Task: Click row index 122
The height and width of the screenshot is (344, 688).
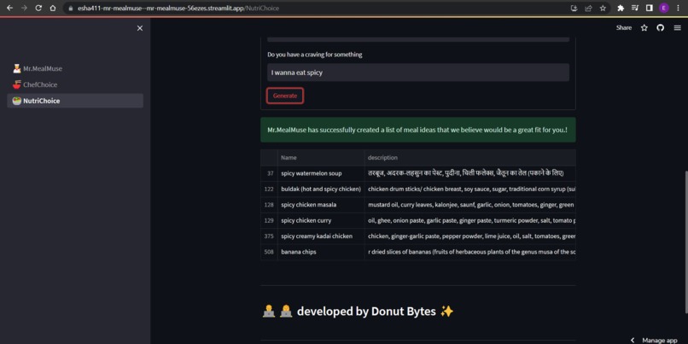Action: 269,189
